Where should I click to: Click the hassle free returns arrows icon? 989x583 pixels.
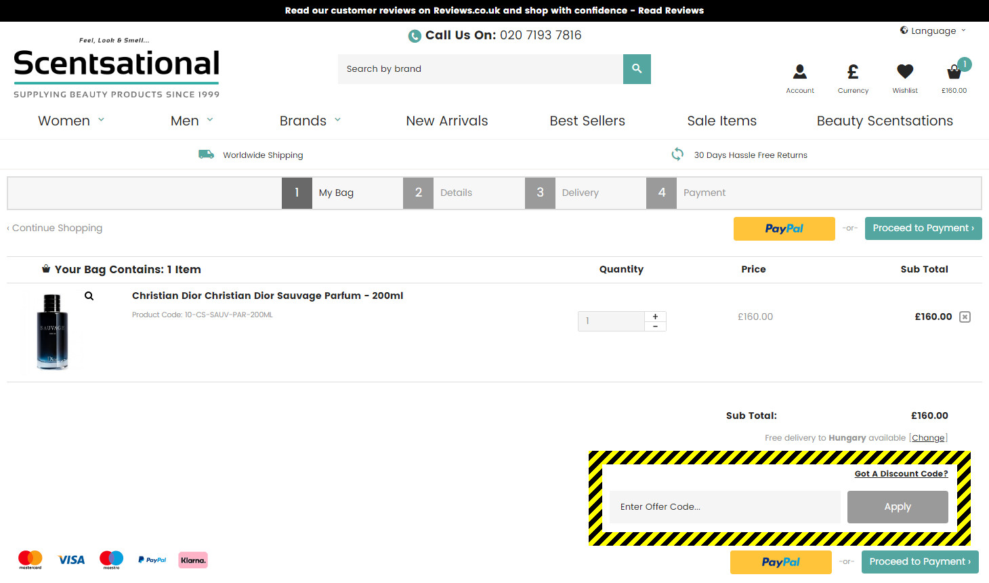[677, 155]
